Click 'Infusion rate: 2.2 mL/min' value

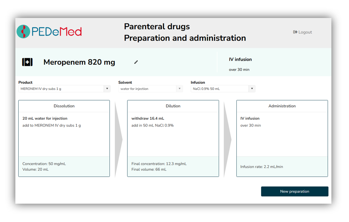point(261,167)
